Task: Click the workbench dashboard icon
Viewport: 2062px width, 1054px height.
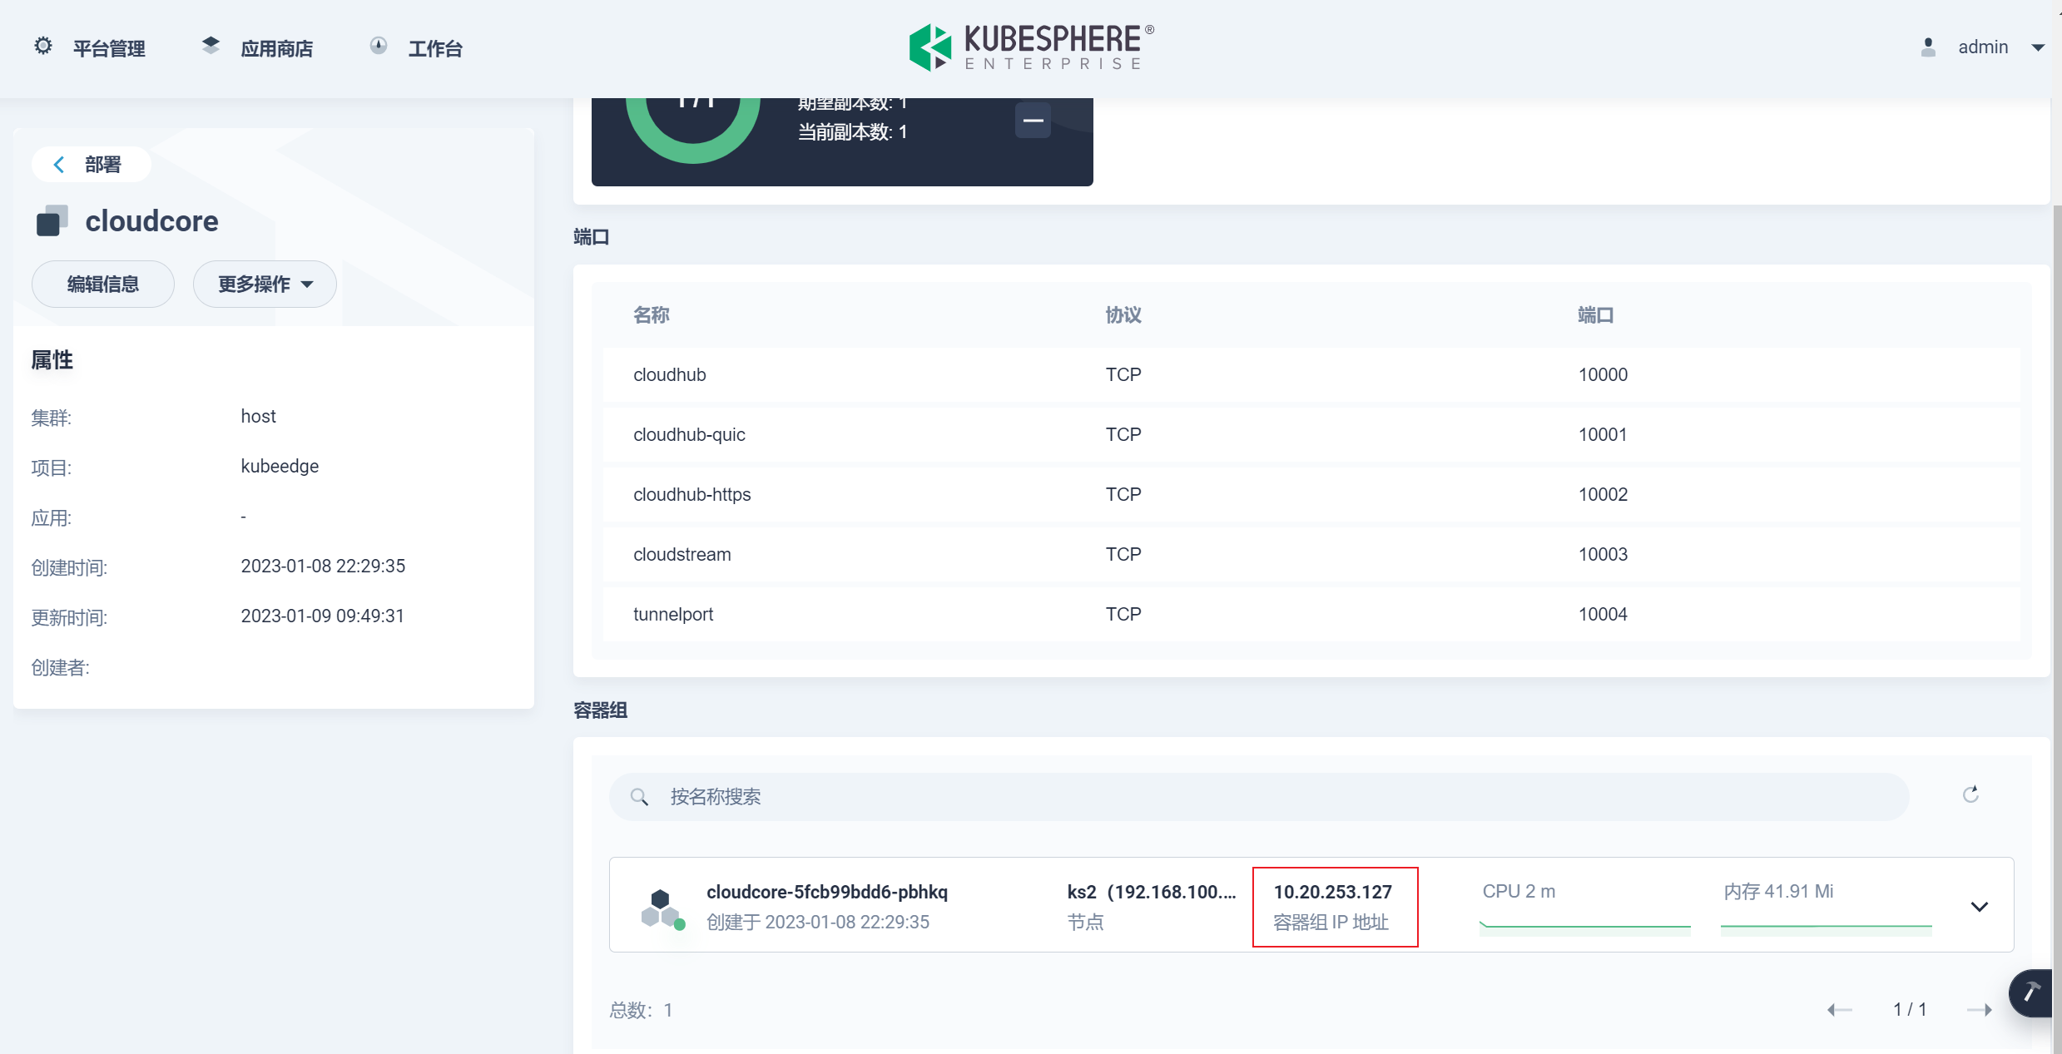Action: 379,47
